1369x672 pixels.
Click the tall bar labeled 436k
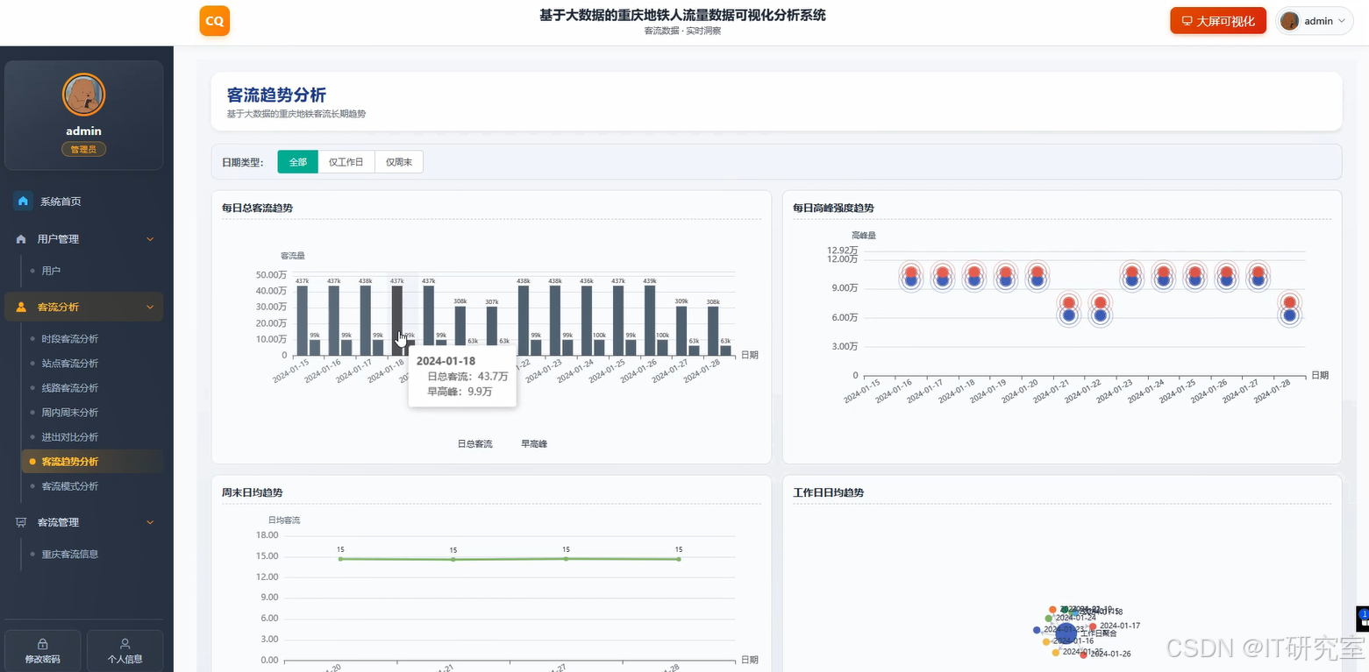tap(587, 321)
